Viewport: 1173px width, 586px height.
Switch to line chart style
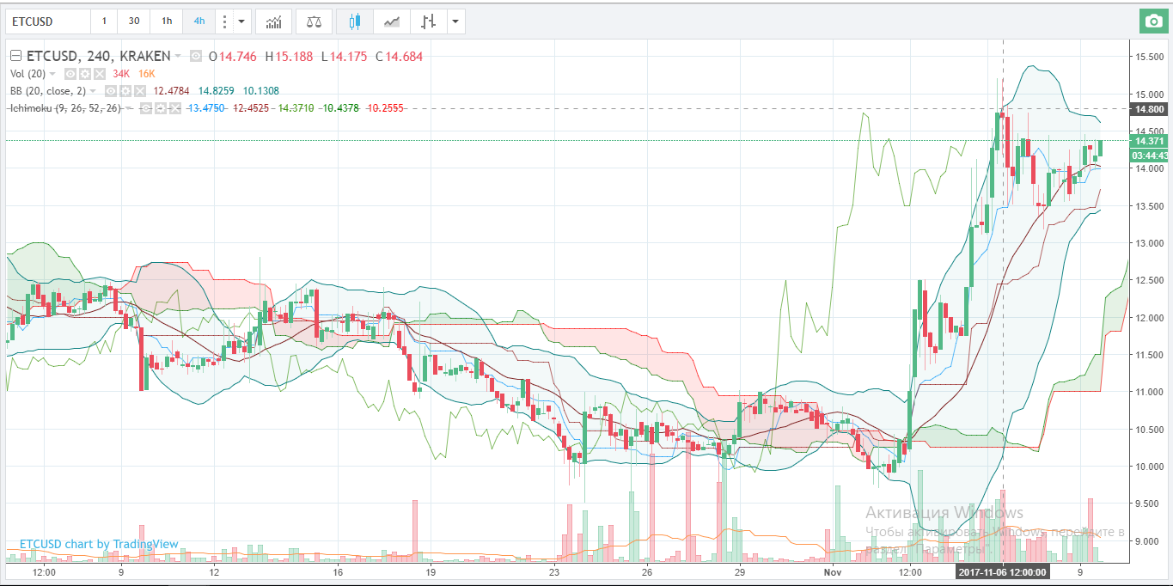pos(391,21)
